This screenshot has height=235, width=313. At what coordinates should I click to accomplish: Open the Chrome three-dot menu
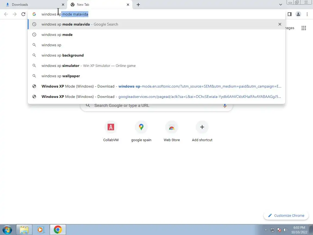pyautogui.click(x=307, y=14)
